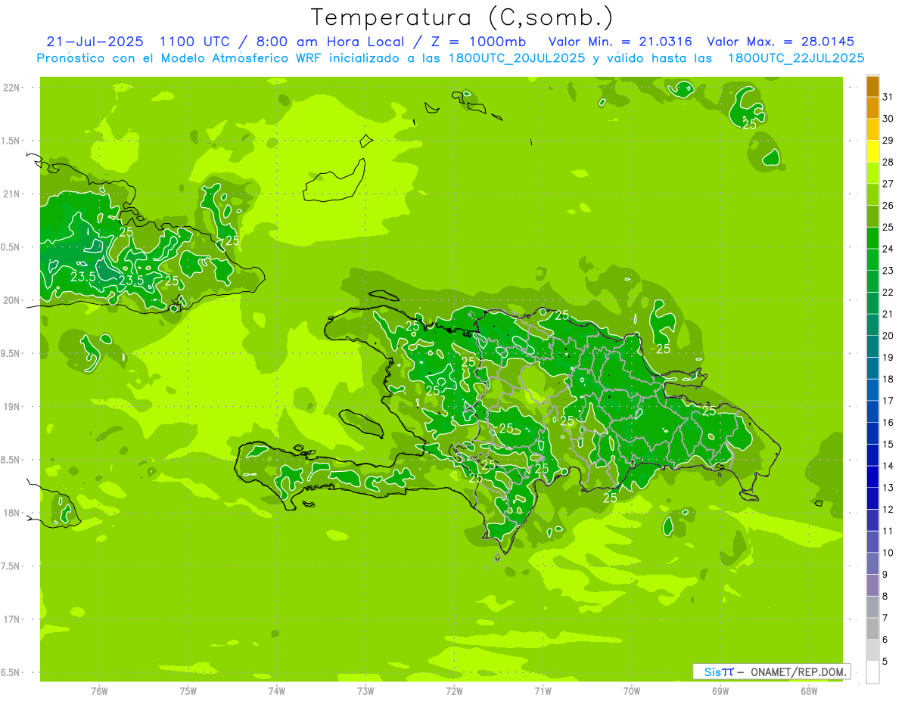Click the "6.5N" latitude axis label
The image size is (908, 701).
coord(11,672)
